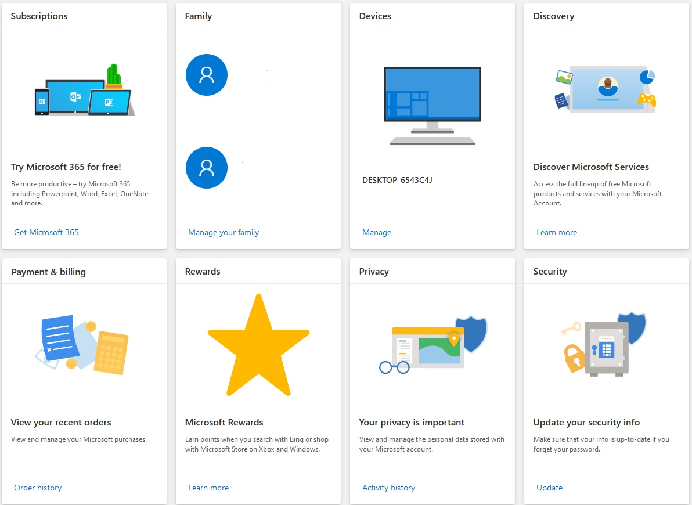Open the Order history link
Screen dimensions: 692x505
(x=38, y=488)
